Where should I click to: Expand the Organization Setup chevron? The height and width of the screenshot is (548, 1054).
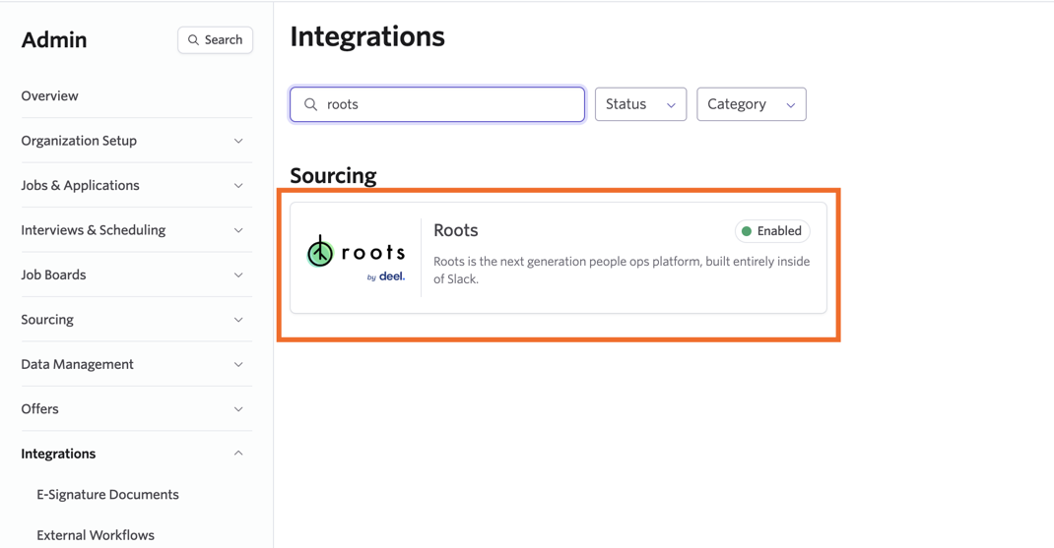238,141
